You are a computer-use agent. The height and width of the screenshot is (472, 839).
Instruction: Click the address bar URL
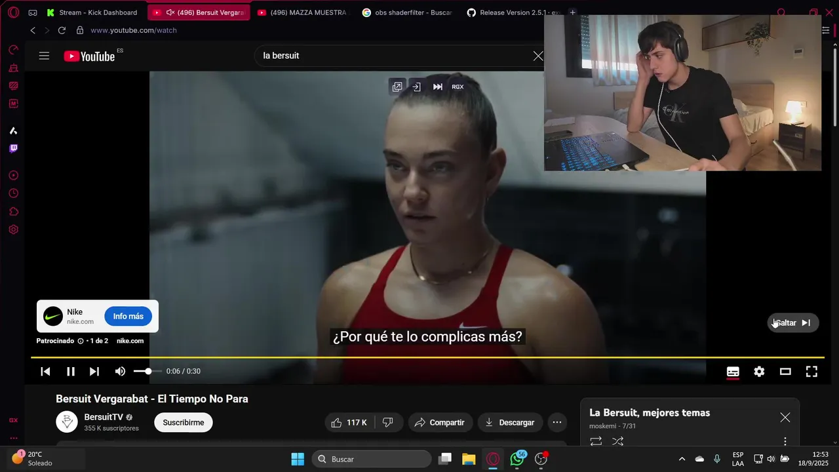[134, 30]
